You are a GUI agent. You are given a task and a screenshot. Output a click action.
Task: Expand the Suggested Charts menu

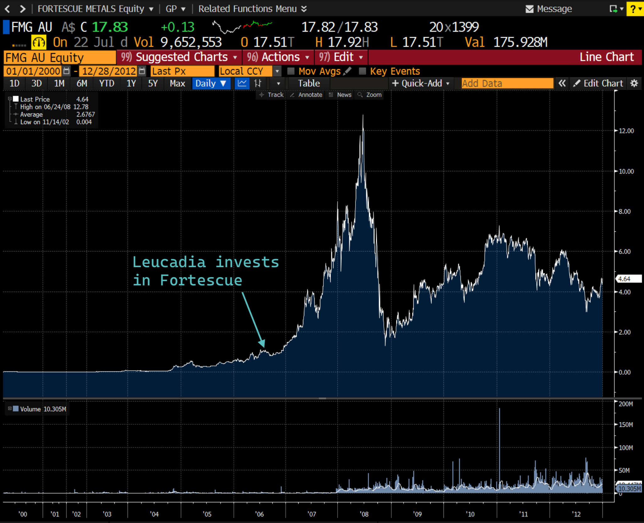pos(179,57)
